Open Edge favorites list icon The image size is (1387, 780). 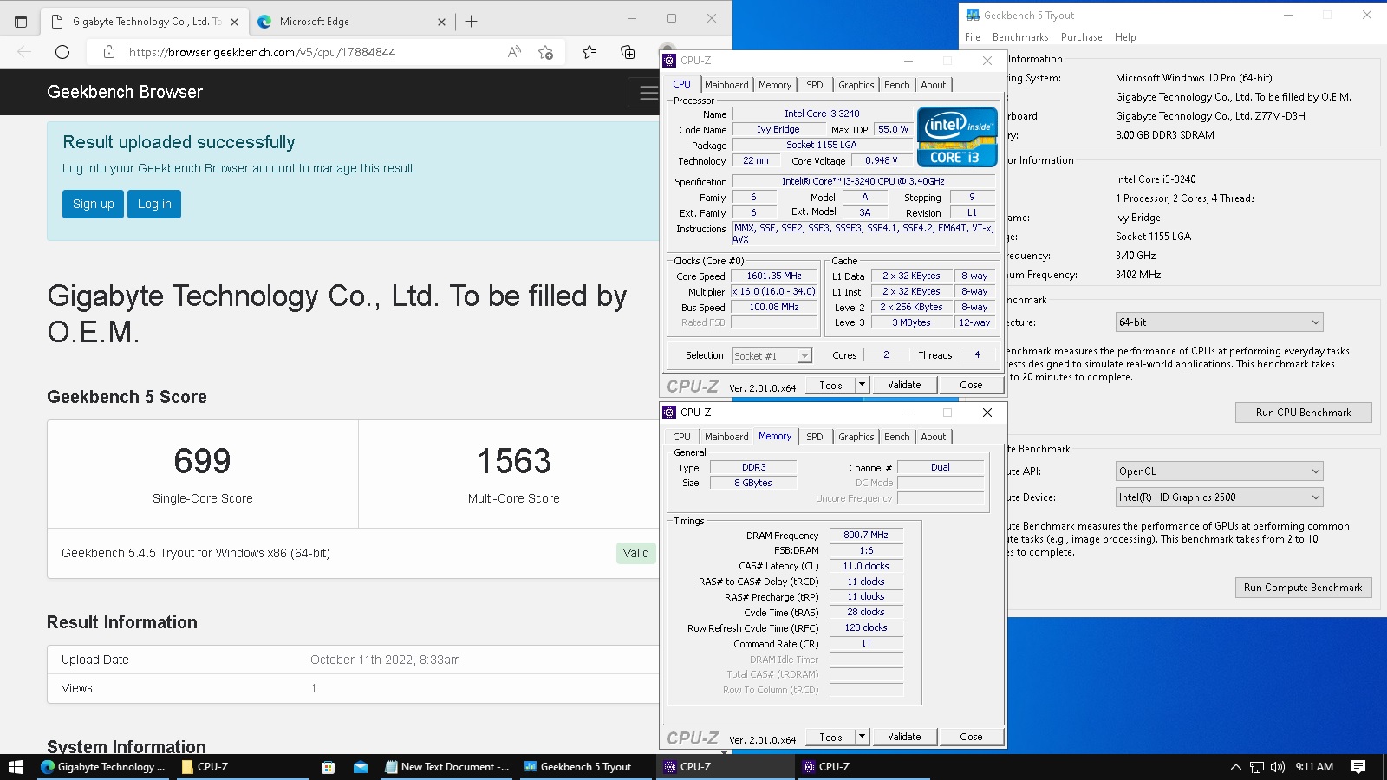589,52
